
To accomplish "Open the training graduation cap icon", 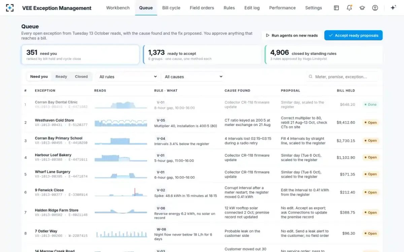I will point(362,8).
